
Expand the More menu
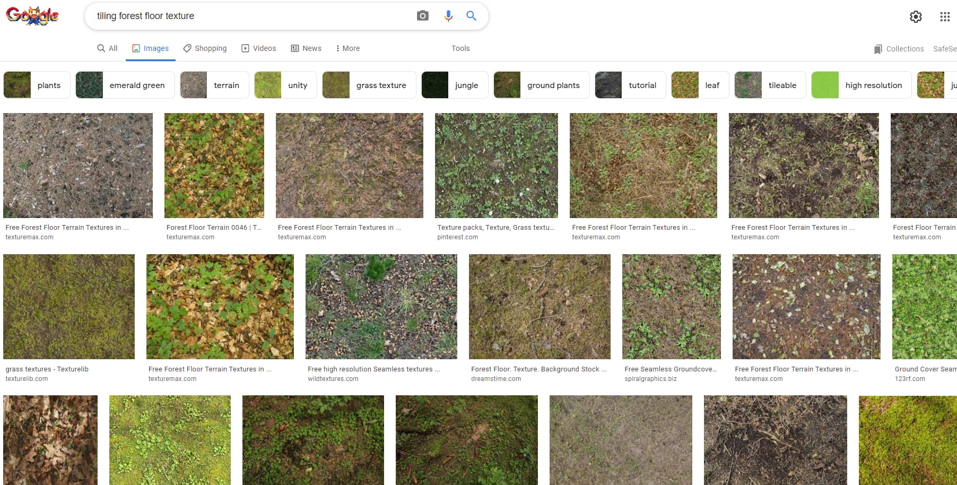click(348, 48)
